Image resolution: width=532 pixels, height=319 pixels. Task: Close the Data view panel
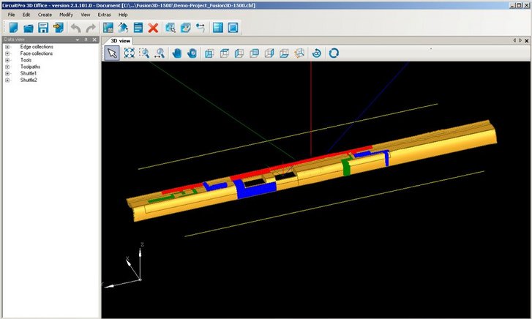click(x=94, y=40)
